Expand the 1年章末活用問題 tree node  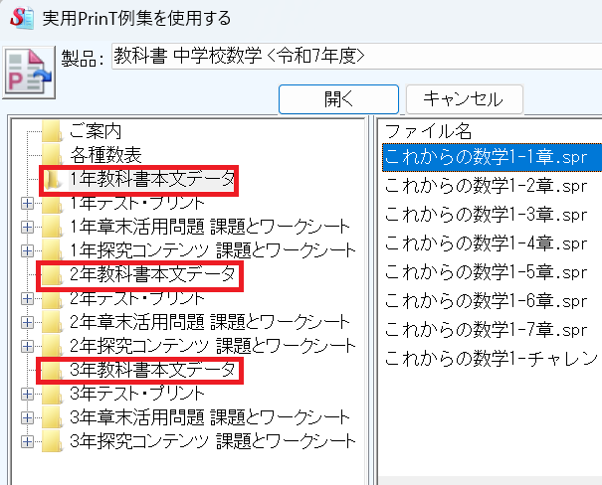coord(27,227)
